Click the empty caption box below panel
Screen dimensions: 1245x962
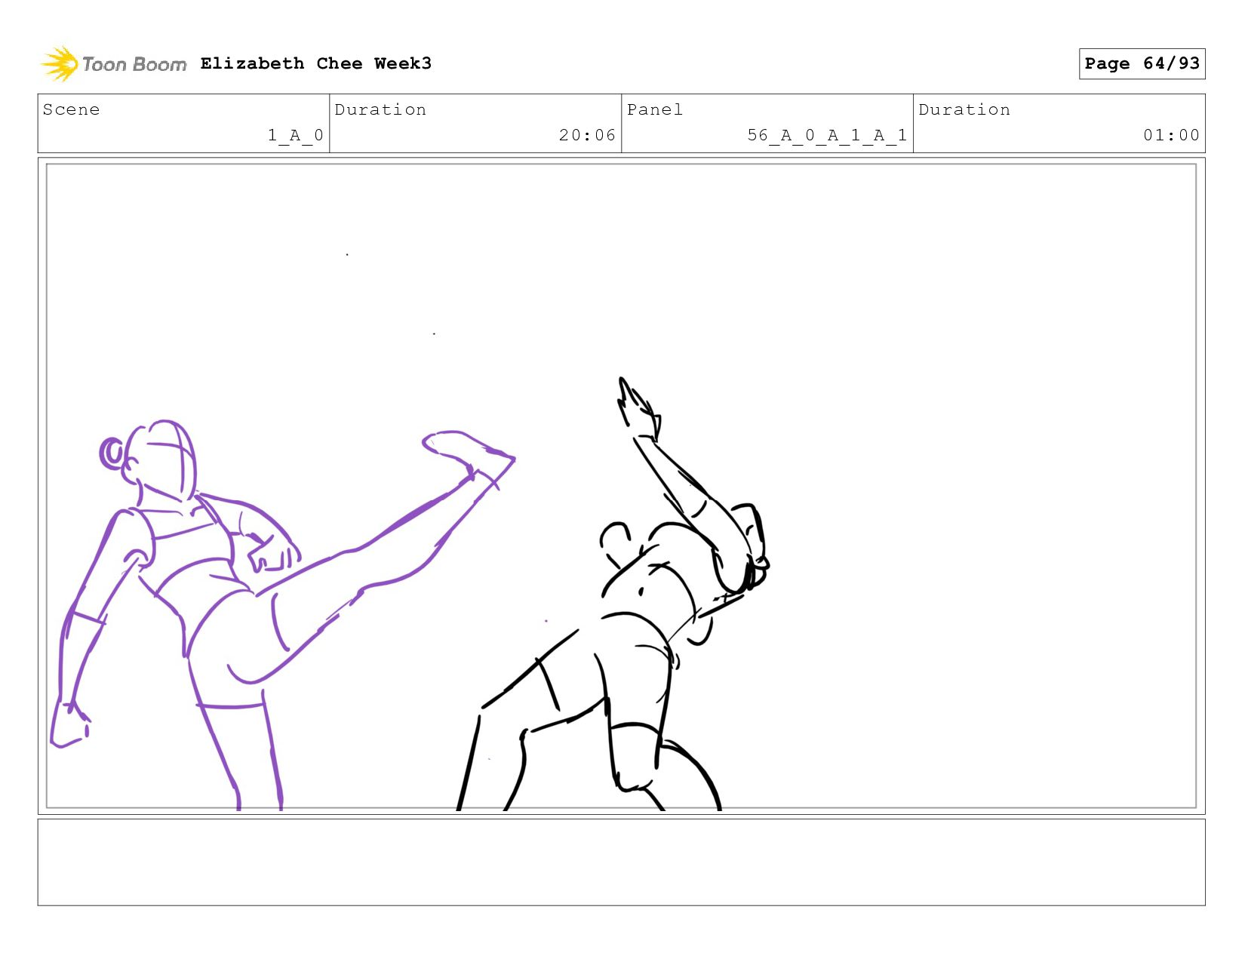pos(621,862)
